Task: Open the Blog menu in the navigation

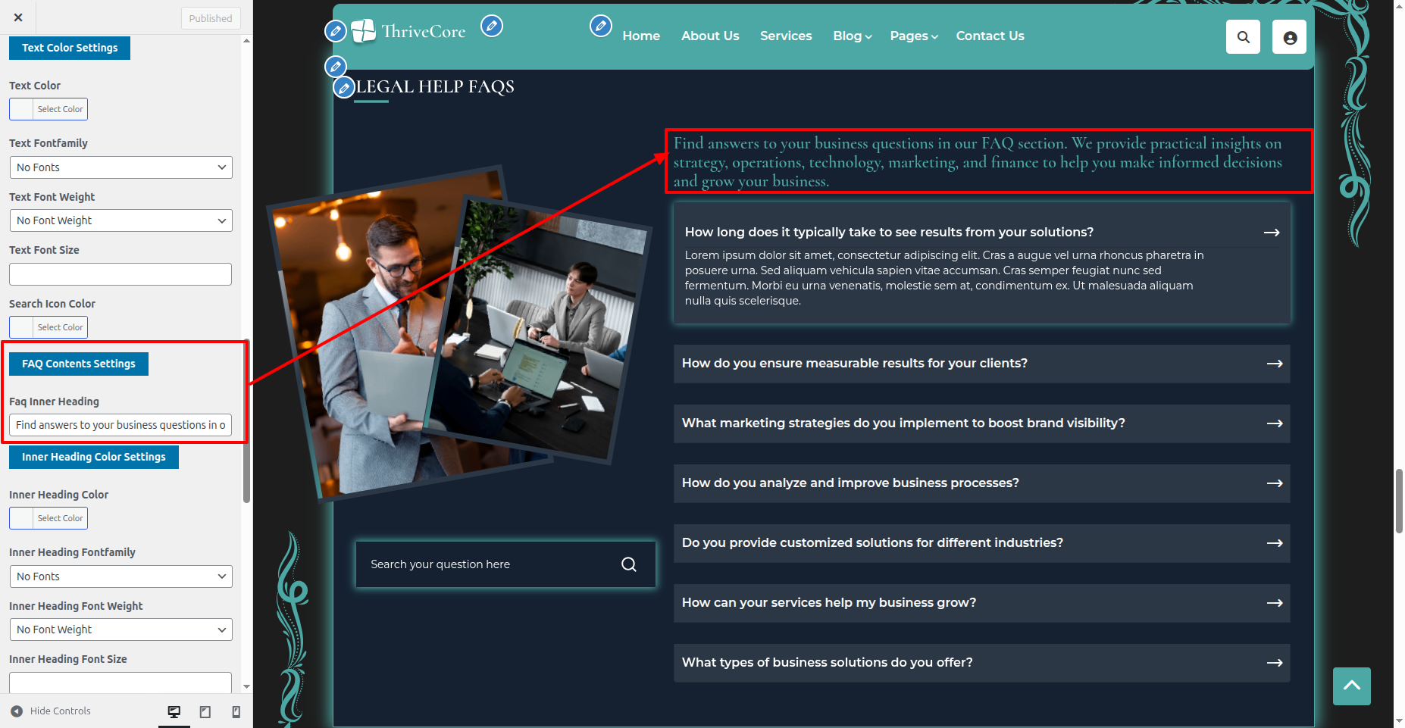Action: (852, 36)
